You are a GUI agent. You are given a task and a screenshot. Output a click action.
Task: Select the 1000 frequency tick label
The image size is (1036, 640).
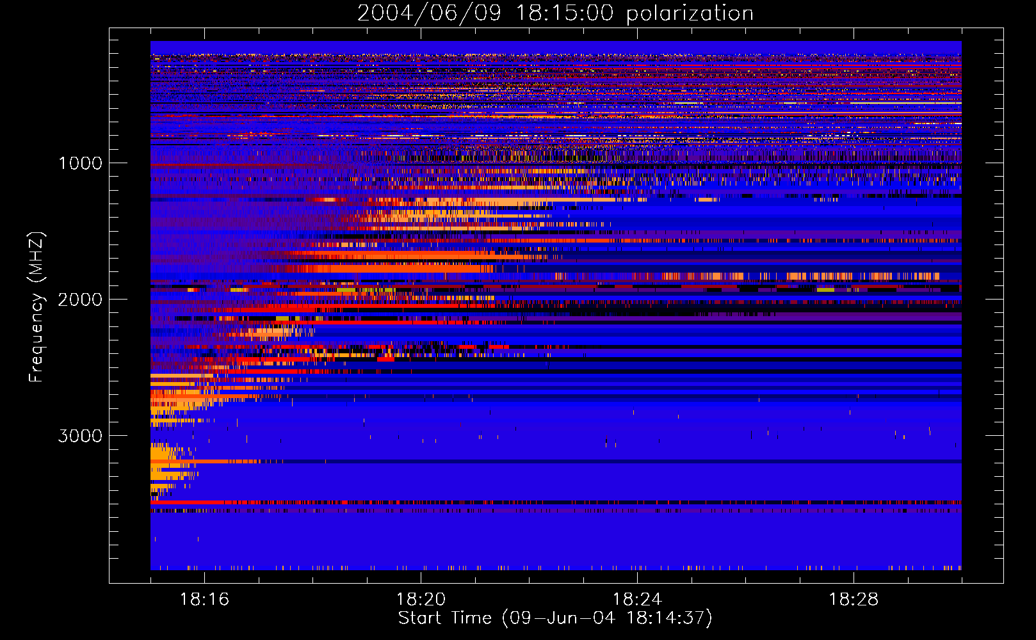pos(80,163)
